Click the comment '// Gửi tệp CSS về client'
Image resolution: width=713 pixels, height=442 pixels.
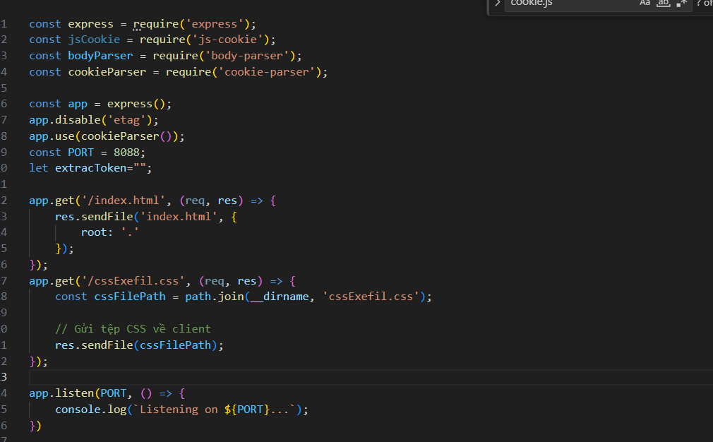click(x=133, y=329)
